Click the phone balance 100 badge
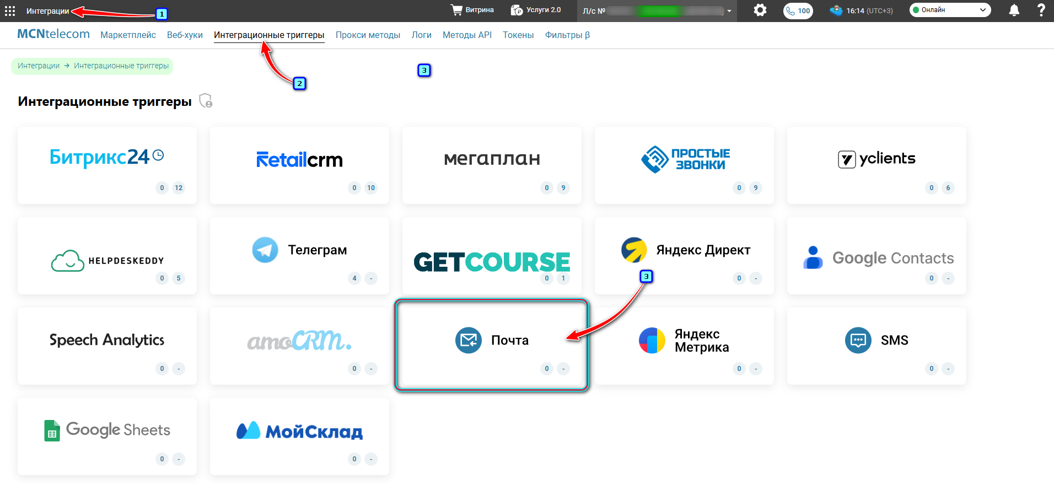1054x485 pixels. pos(798,11)
